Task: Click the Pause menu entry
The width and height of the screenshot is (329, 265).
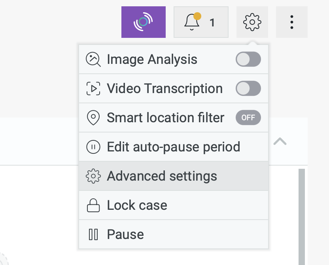Action: pyautogui.click(x=125, y=235)
